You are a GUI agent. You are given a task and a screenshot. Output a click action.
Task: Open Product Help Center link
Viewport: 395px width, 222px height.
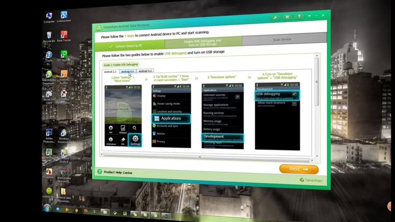tap(118, 172)
